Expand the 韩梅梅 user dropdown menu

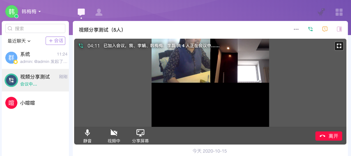pyautogui.click(x=31, y=11)
